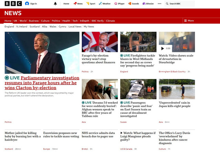Click the Sign in account icon
This screenshot has width=220, height=154.
click(x=27, y=4)
